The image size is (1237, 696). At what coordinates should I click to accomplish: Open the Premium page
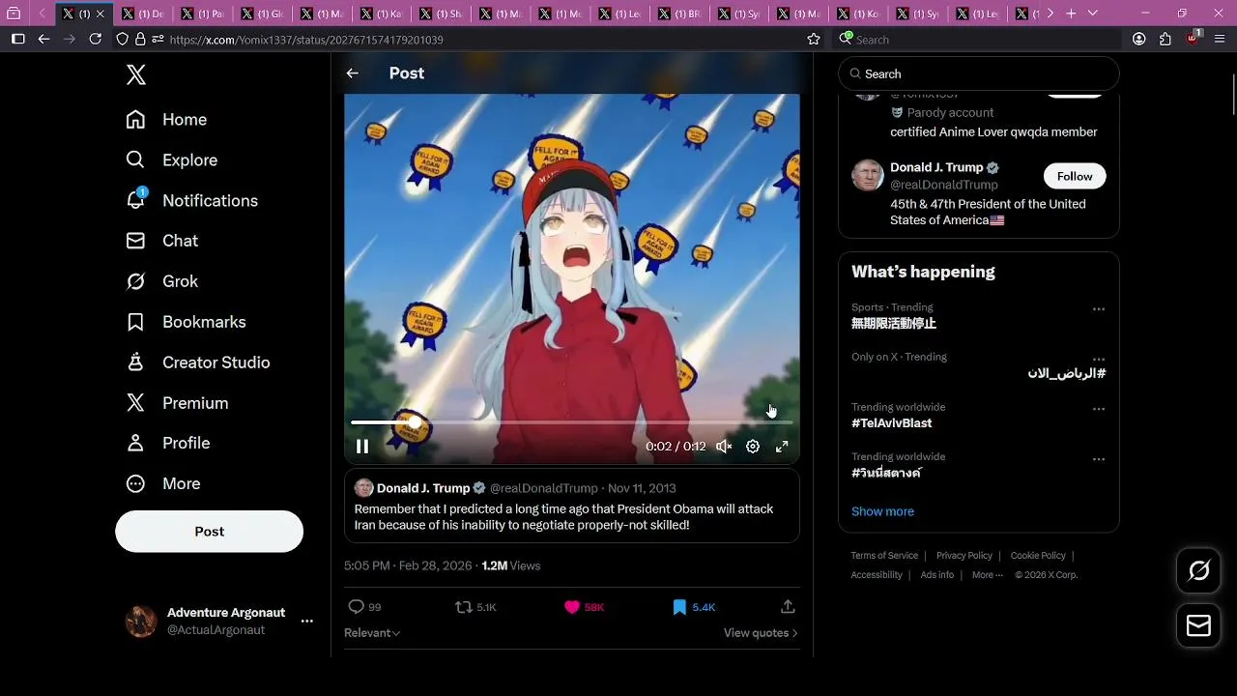177,403
